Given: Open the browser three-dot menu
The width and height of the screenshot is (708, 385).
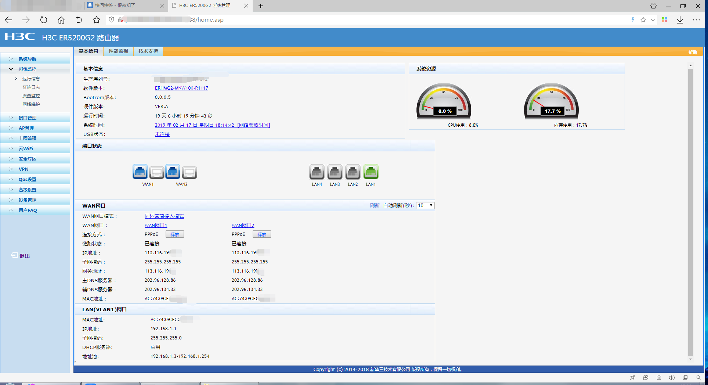Looking at the screenshot, I should pyautogui.click(x=696, y=20).
